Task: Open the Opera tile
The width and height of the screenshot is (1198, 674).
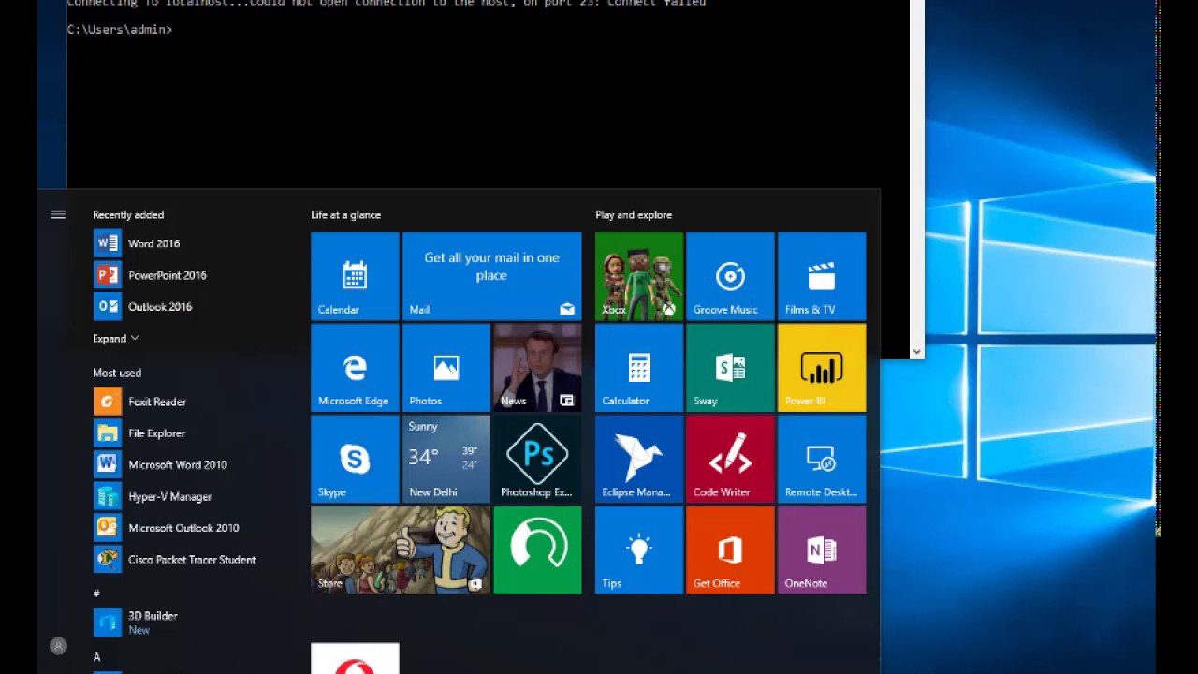Action: coord(355,659)
